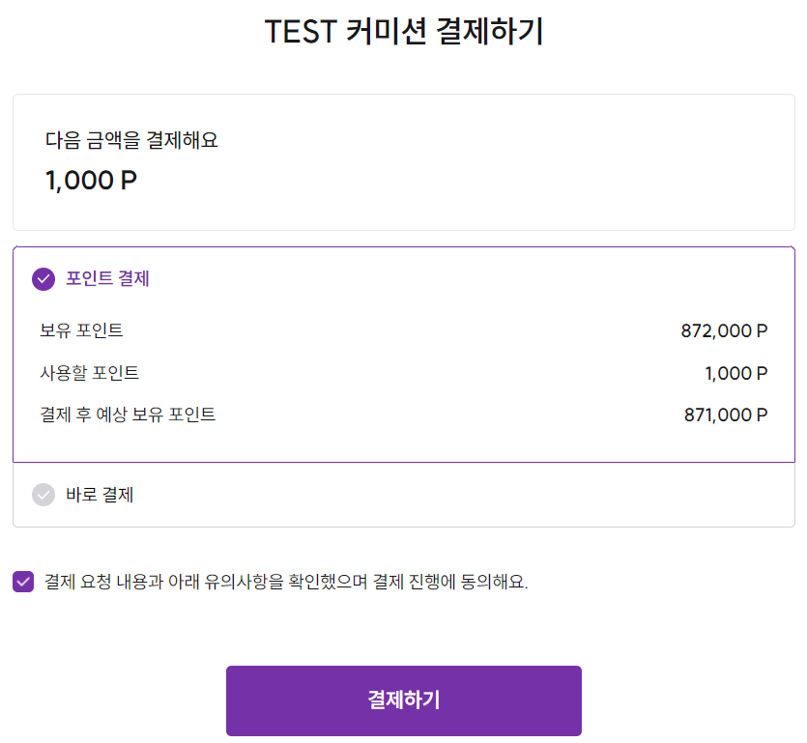Image resolution: width=807 pixels, height=743 pixels.
Task: Select the 바로 결제 gray check icon
Action: (43, 495)
